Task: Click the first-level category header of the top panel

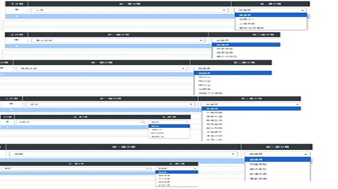Action: click(130, 4)
